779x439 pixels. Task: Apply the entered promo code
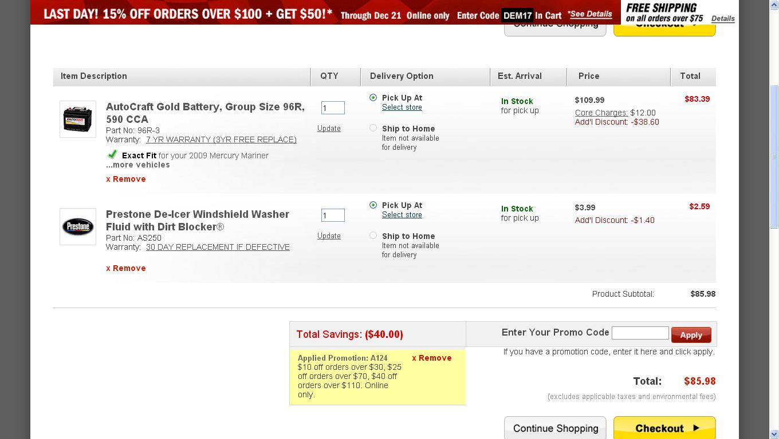point(691,335)
